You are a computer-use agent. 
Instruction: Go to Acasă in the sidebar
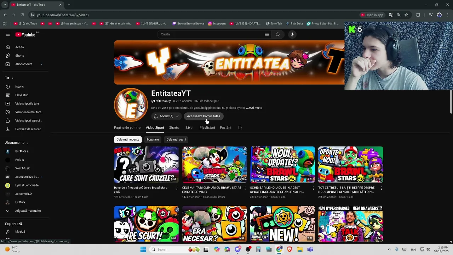(x=19, y=47)
